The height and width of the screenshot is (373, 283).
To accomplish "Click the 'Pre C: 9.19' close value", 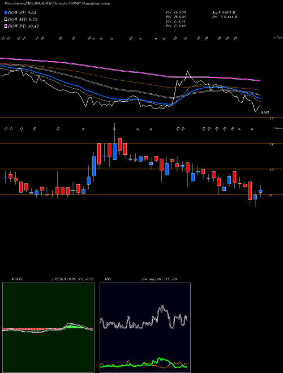I will [x=176, y=26].
